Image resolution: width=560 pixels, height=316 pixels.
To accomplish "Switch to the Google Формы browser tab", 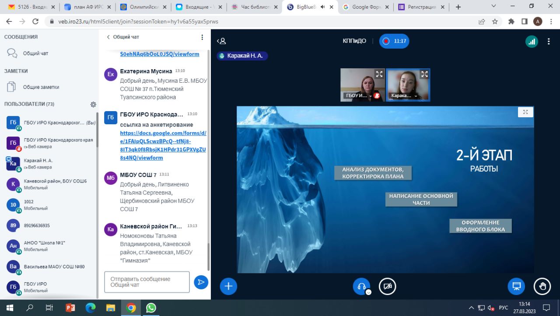I will pos(366,7).
